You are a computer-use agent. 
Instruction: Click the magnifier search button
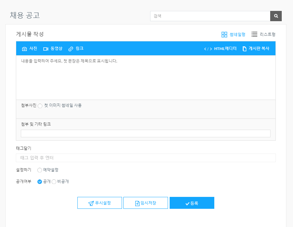click(x=276, y=16)
